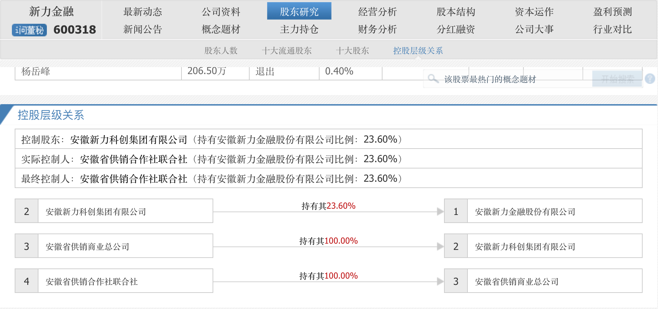The image size is (658, 309).
Task: Click 安徽新力科创集团有限公司 controlling shareholder name
Action: click(129, 140)
